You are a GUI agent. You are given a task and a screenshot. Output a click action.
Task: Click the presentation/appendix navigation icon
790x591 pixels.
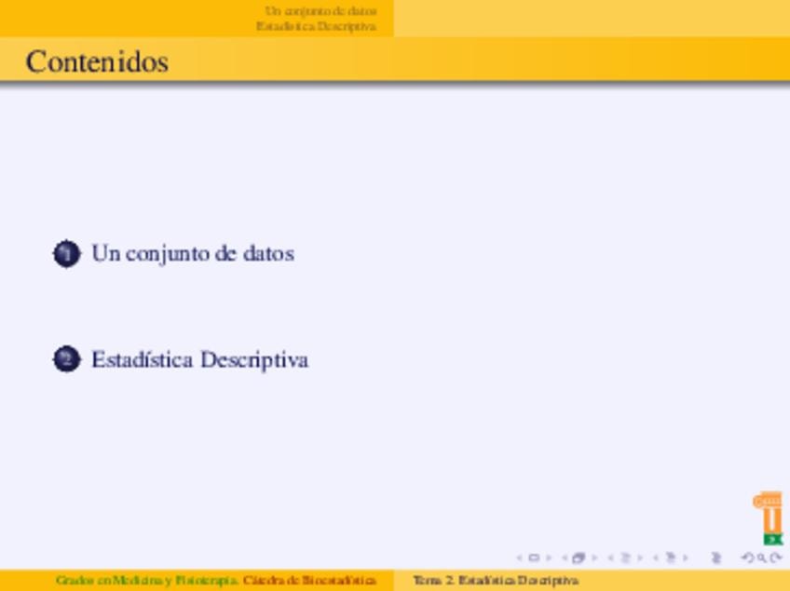(716, 557)
